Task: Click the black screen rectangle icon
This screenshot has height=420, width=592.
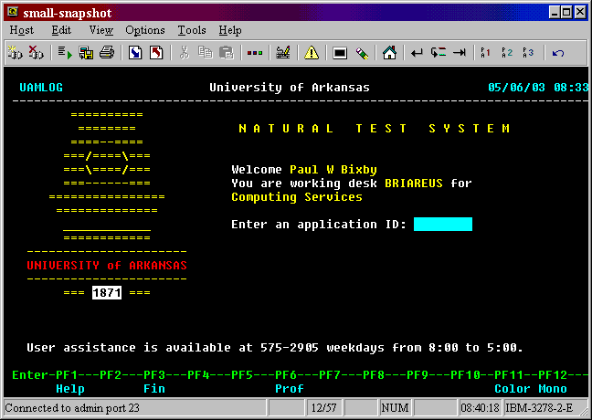Action: click(340, 53)
